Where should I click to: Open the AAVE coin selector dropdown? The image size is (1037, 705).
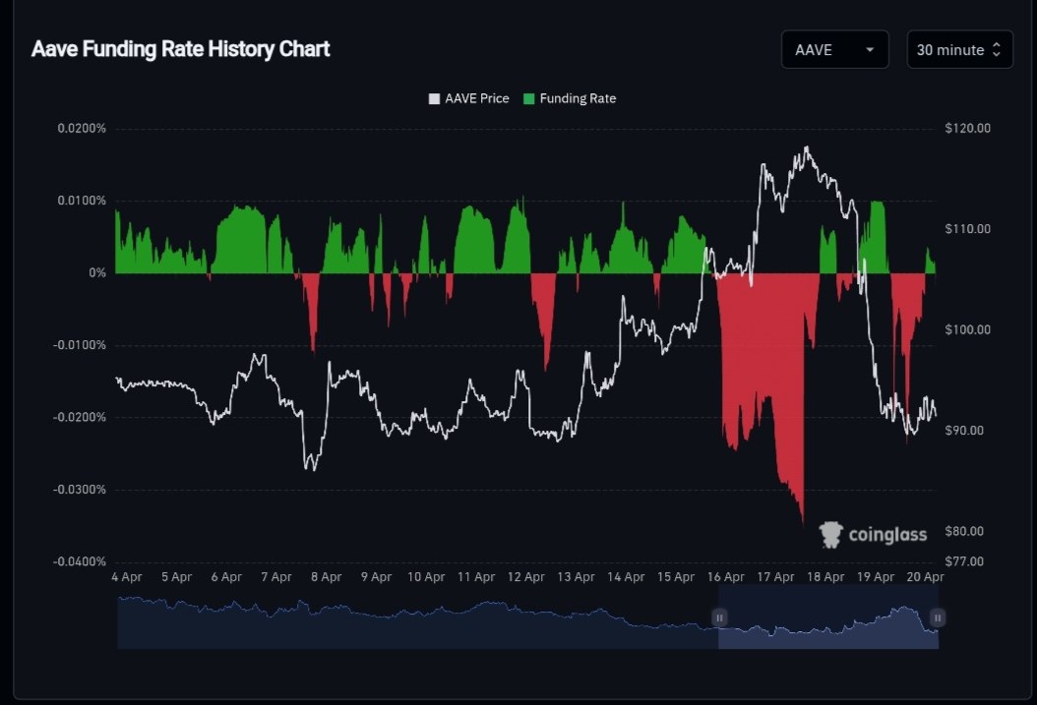pos(833,49)
